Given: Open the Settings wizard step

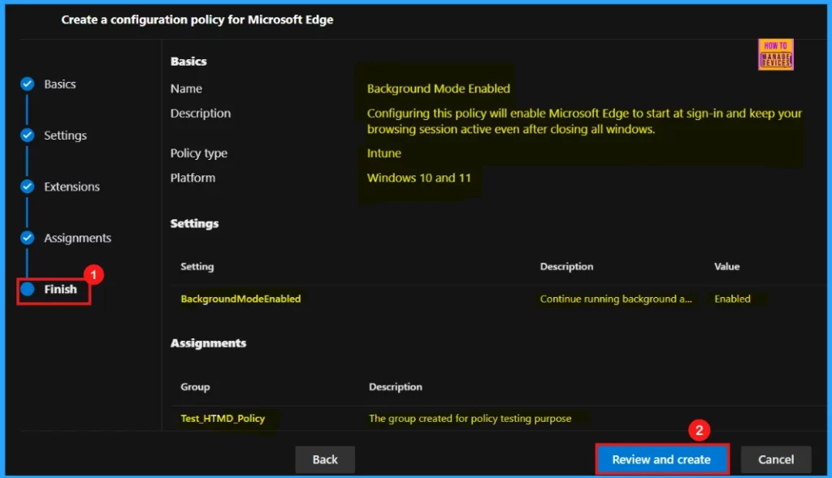Looking at the screenshot, I should click(65, 136).
